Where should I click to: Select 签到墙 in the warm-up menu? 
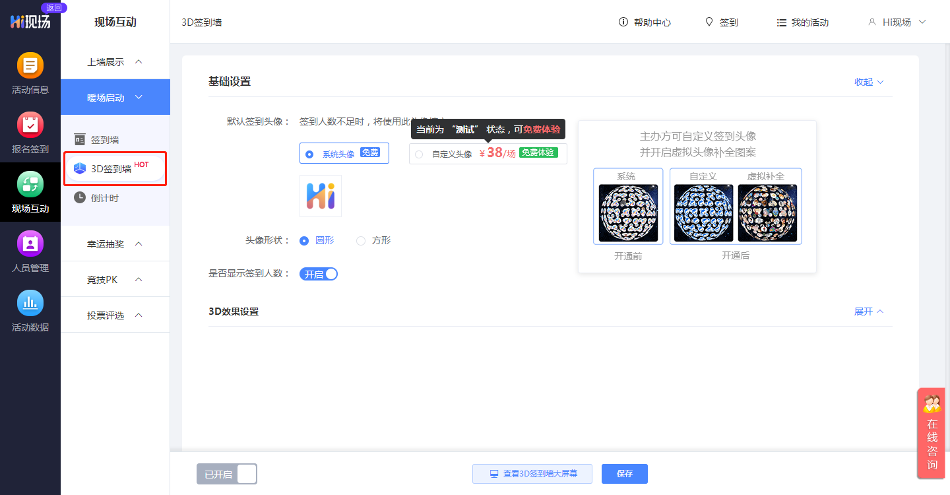pos(106,139)
